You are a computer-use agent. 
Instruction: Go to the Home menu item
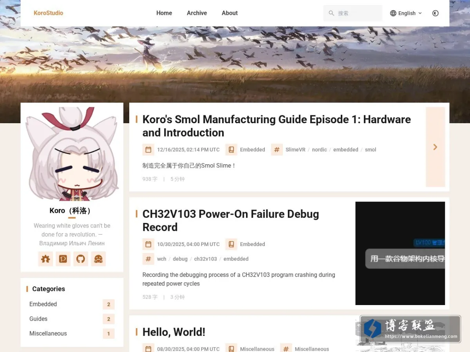164,13
